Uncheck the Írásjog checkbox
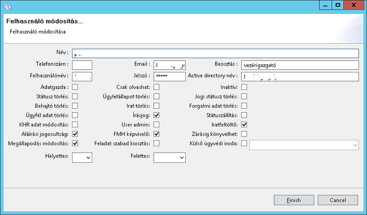The width and height of the screenshot is (367, 215). [x=156, y=115]
